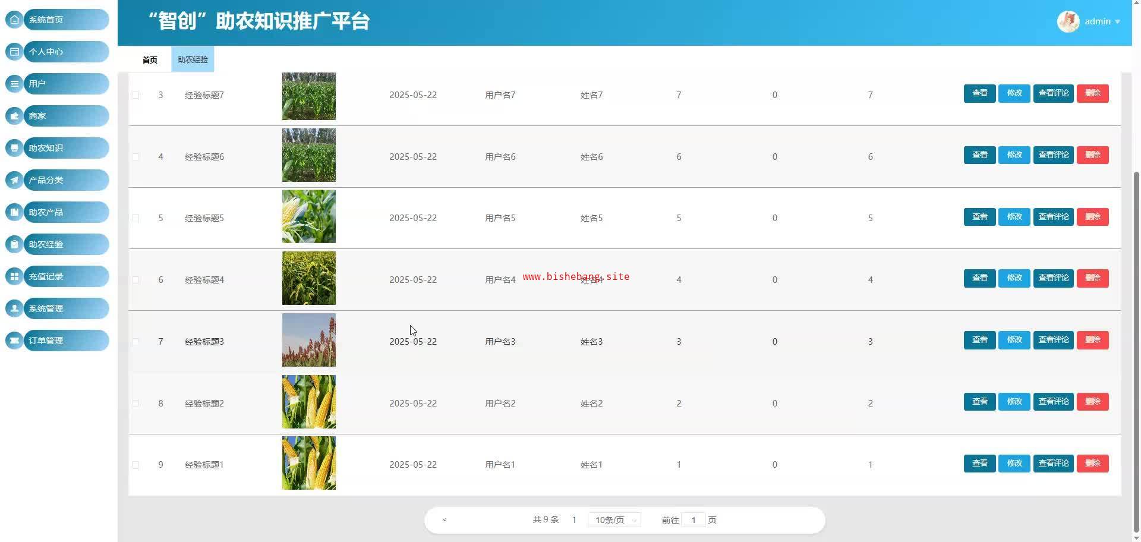
Task: Click the home icon beside 系统首页
Action: click(14, 20)
